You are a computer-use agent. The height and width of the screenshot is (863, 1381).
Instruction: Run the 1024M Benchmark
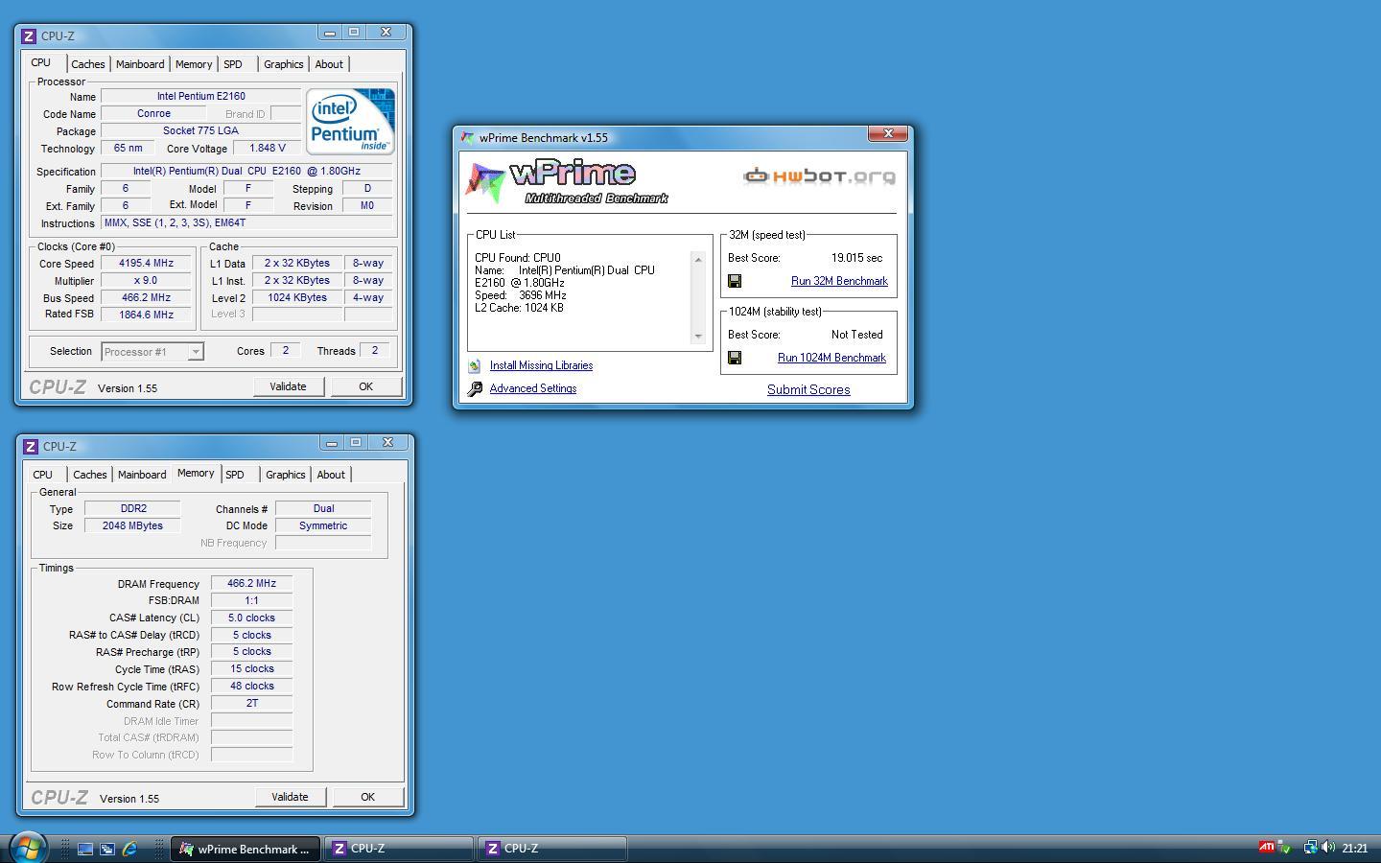click(831, 358)
